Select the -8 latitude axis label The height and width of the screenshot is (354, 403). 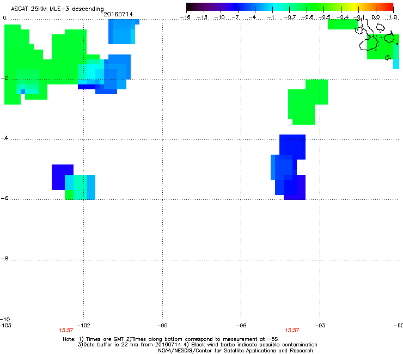coord(4,258)
